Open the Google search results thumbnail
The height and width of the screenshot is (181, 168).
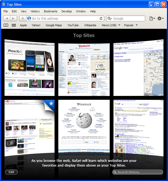(x=138, y=128)
